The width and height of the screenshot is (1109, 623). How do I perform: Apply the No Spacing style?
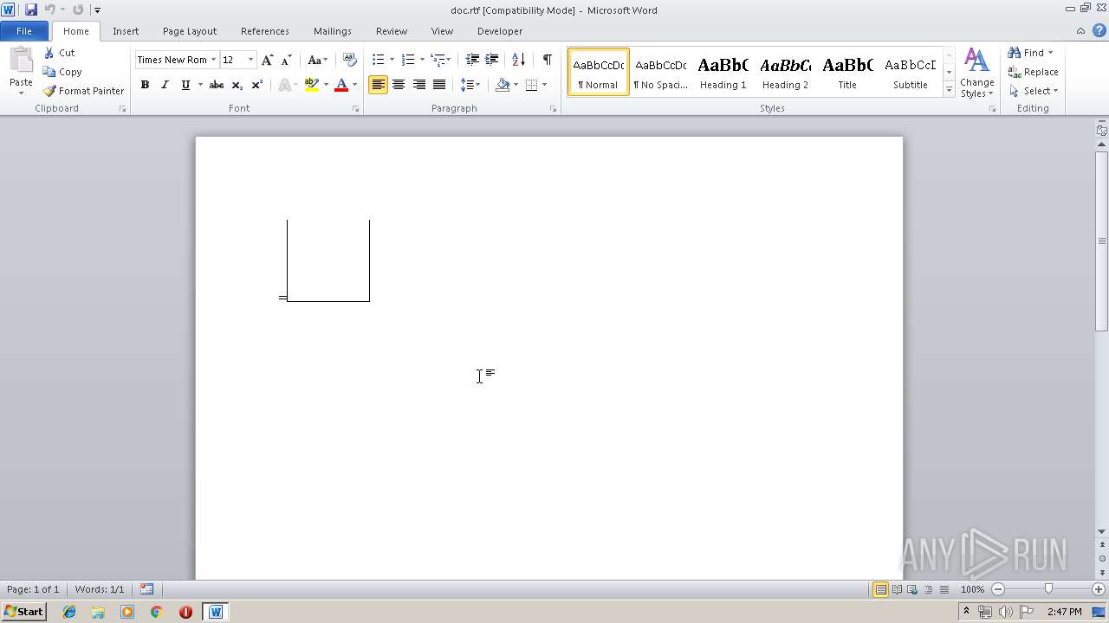660,72
